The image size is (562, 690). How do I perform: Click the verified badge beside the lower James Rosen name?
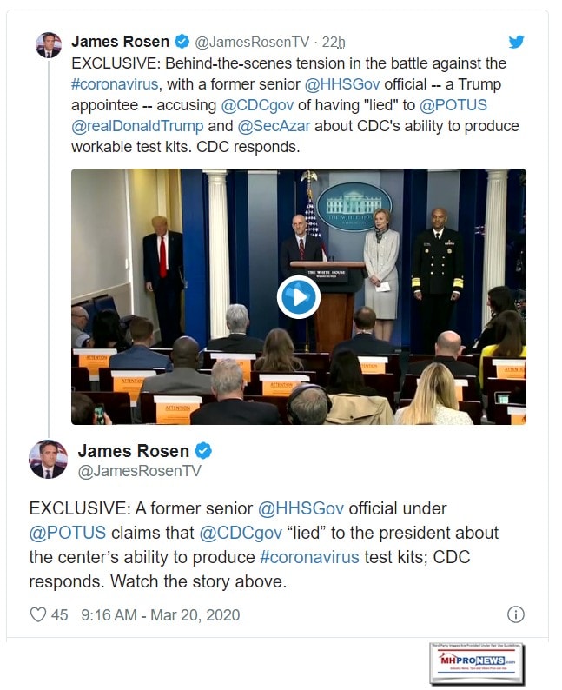pos(203,450)
